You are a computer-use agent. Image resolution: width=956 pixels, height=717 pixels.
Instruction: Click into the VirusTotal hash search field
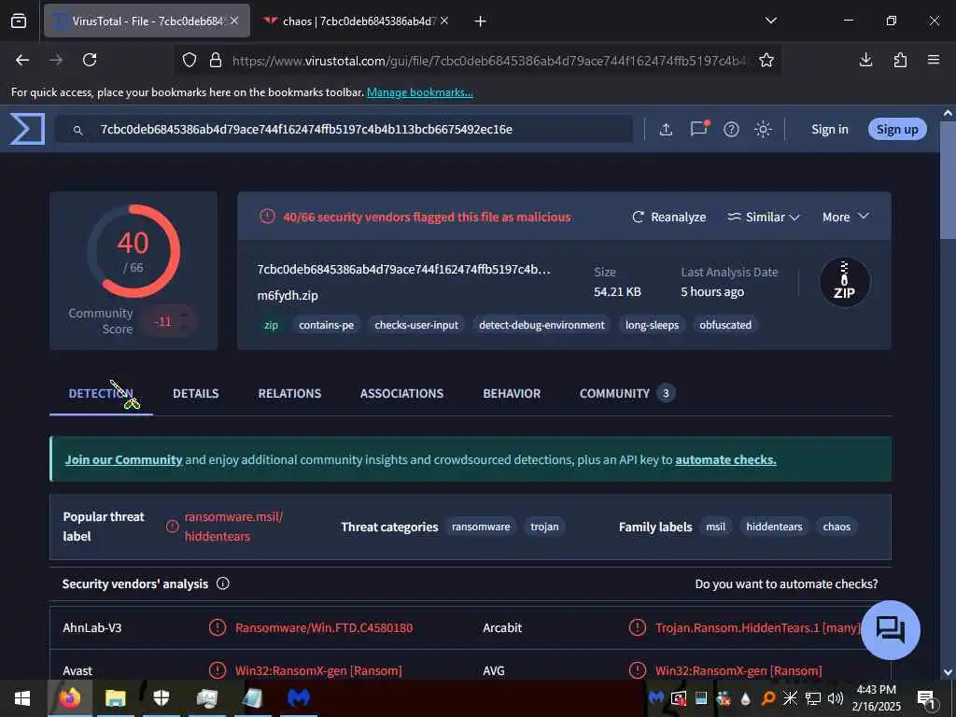pos(344,129)
